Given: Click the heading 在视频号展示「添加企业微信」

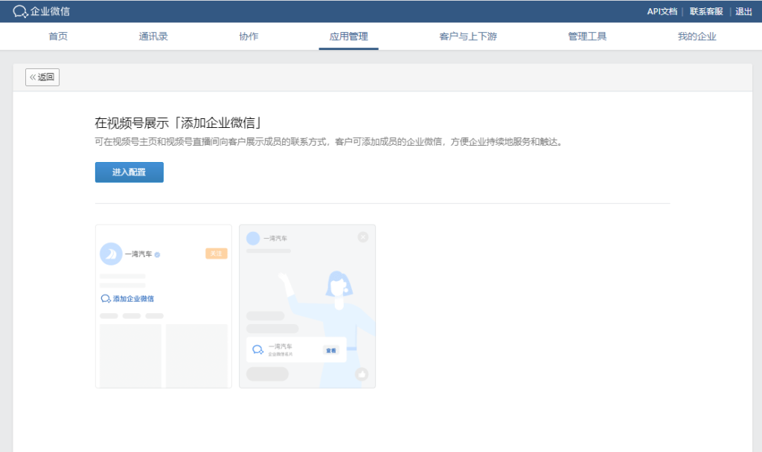Looking at the screenshot, I should [x=179, y=123].
